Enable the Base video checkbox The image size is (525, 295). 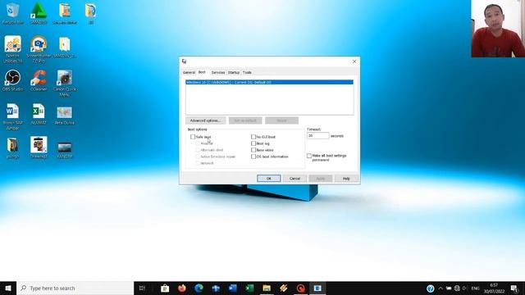pos(253,150)
